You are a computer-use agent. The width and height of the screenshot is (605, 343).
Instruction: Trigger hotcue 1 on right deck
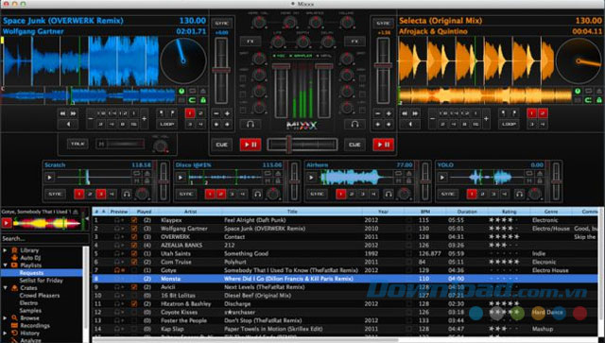[x=531, y=113]
